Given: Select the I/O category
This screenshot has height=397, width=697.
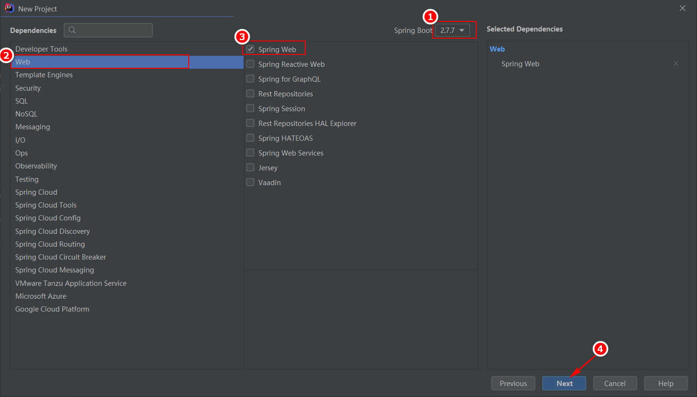Looking at the screenshot, I should coord(127,140).
